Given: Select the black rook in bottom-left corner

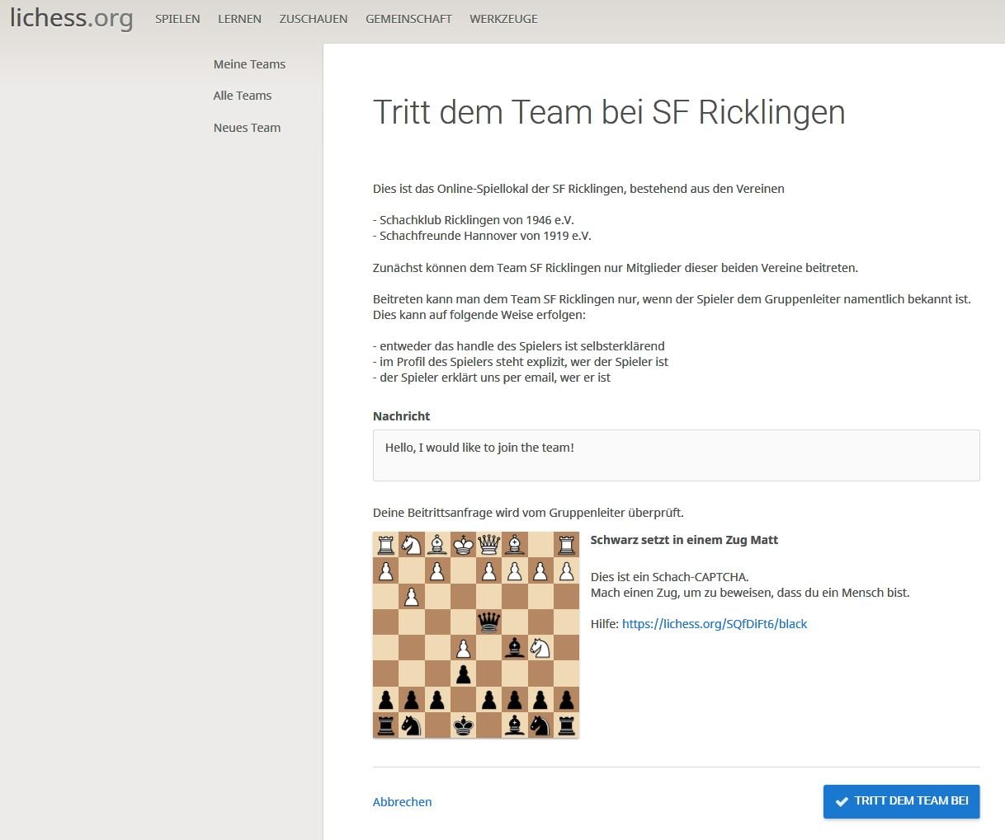Looking at the screenshot, I should 386,725.
